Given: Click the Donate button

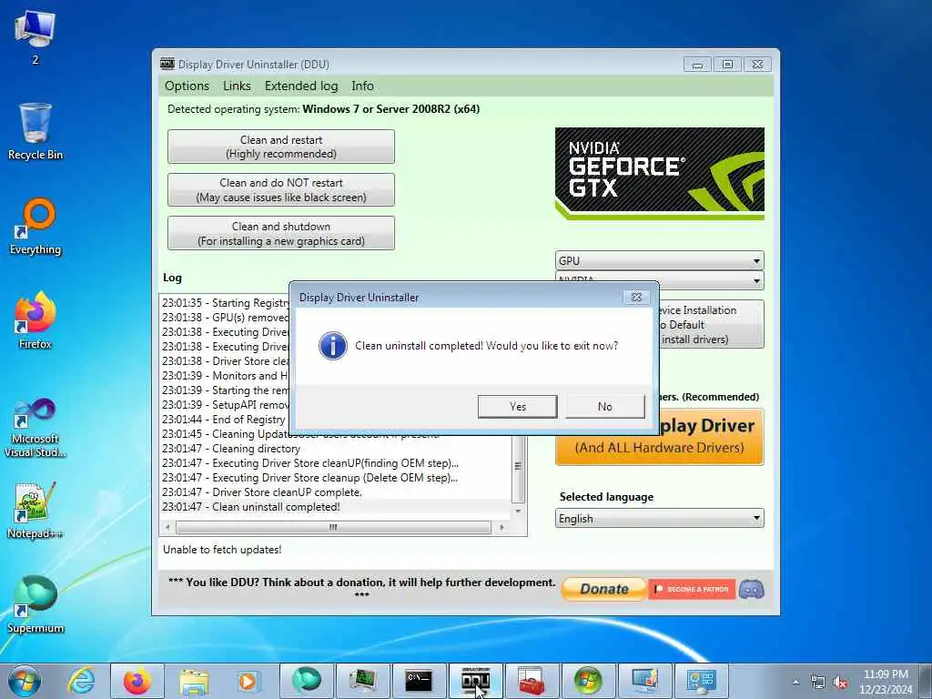Looking at the screenshot, I should tap(603, 589).
